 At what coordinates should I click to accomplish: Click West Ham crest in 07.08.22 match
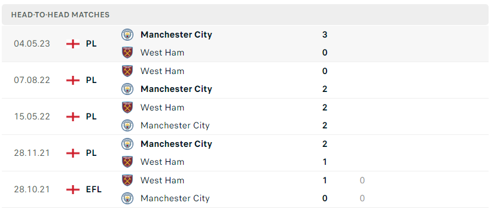(127, 71)
